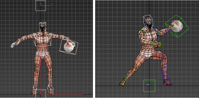Click the purple hand bone above the ball
The height and width of the screenshot is (98, 199).
pos(175,20)
